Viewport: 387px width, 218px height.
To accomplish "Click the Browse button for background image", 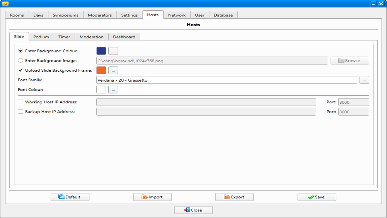I will click(x=350, y=60).
